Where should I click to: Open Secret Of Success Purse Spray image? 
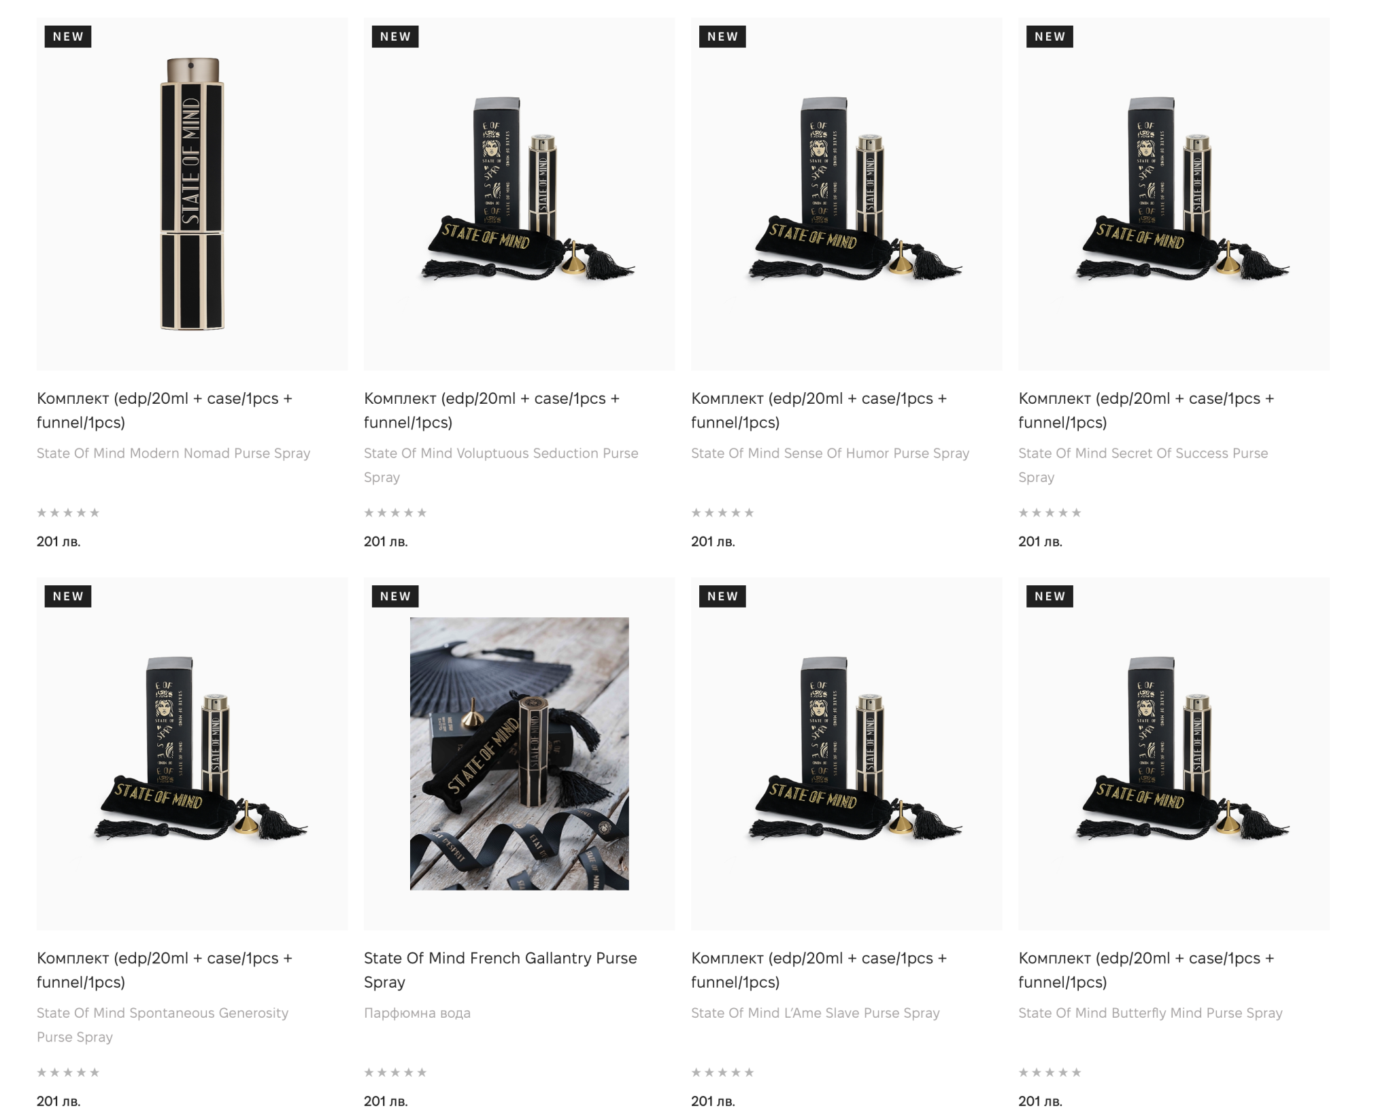point(1173,194)
